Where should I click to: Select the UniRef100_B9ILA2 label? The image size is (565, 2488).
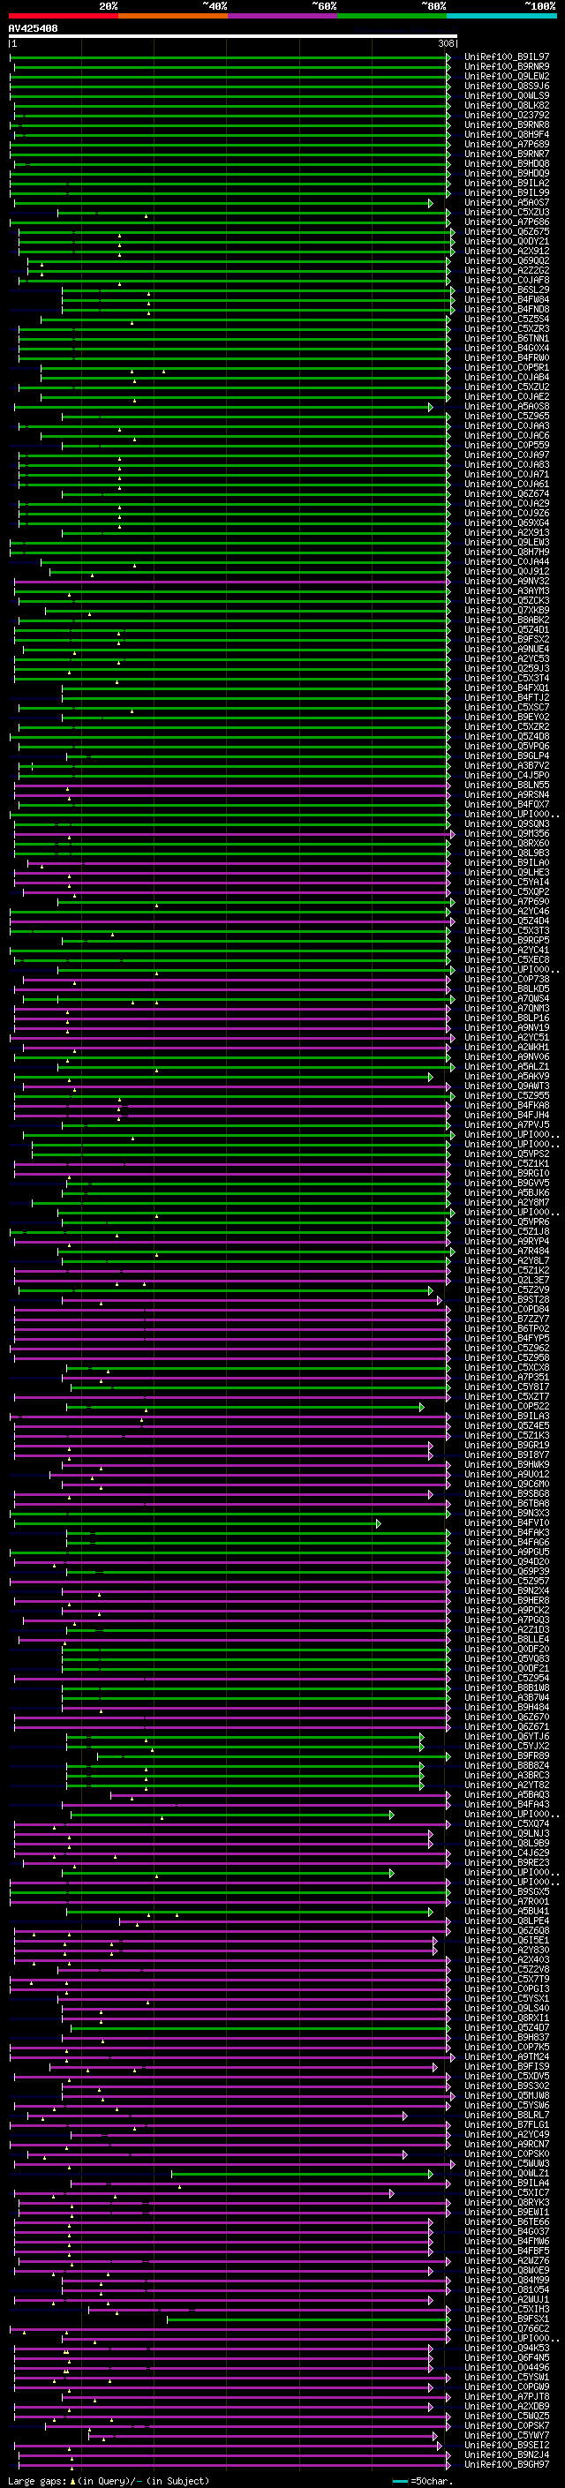pos(507,184)
